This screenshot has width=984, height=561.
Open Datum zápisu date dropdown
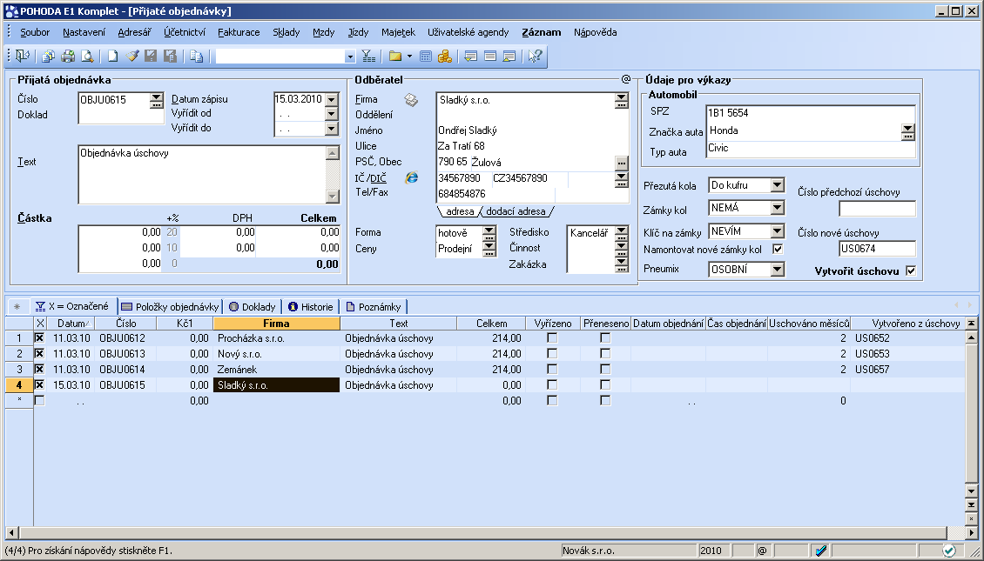click(x=332, y=99)
